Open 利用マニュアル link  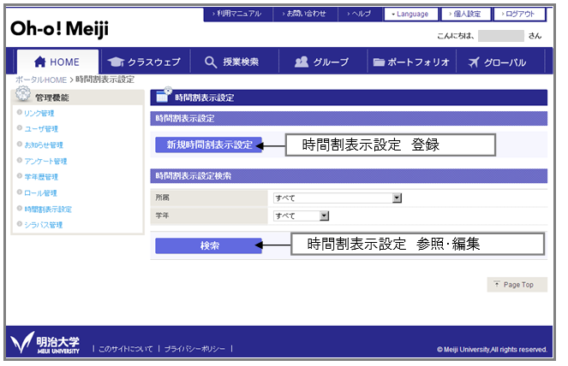[x=238, y=14]
